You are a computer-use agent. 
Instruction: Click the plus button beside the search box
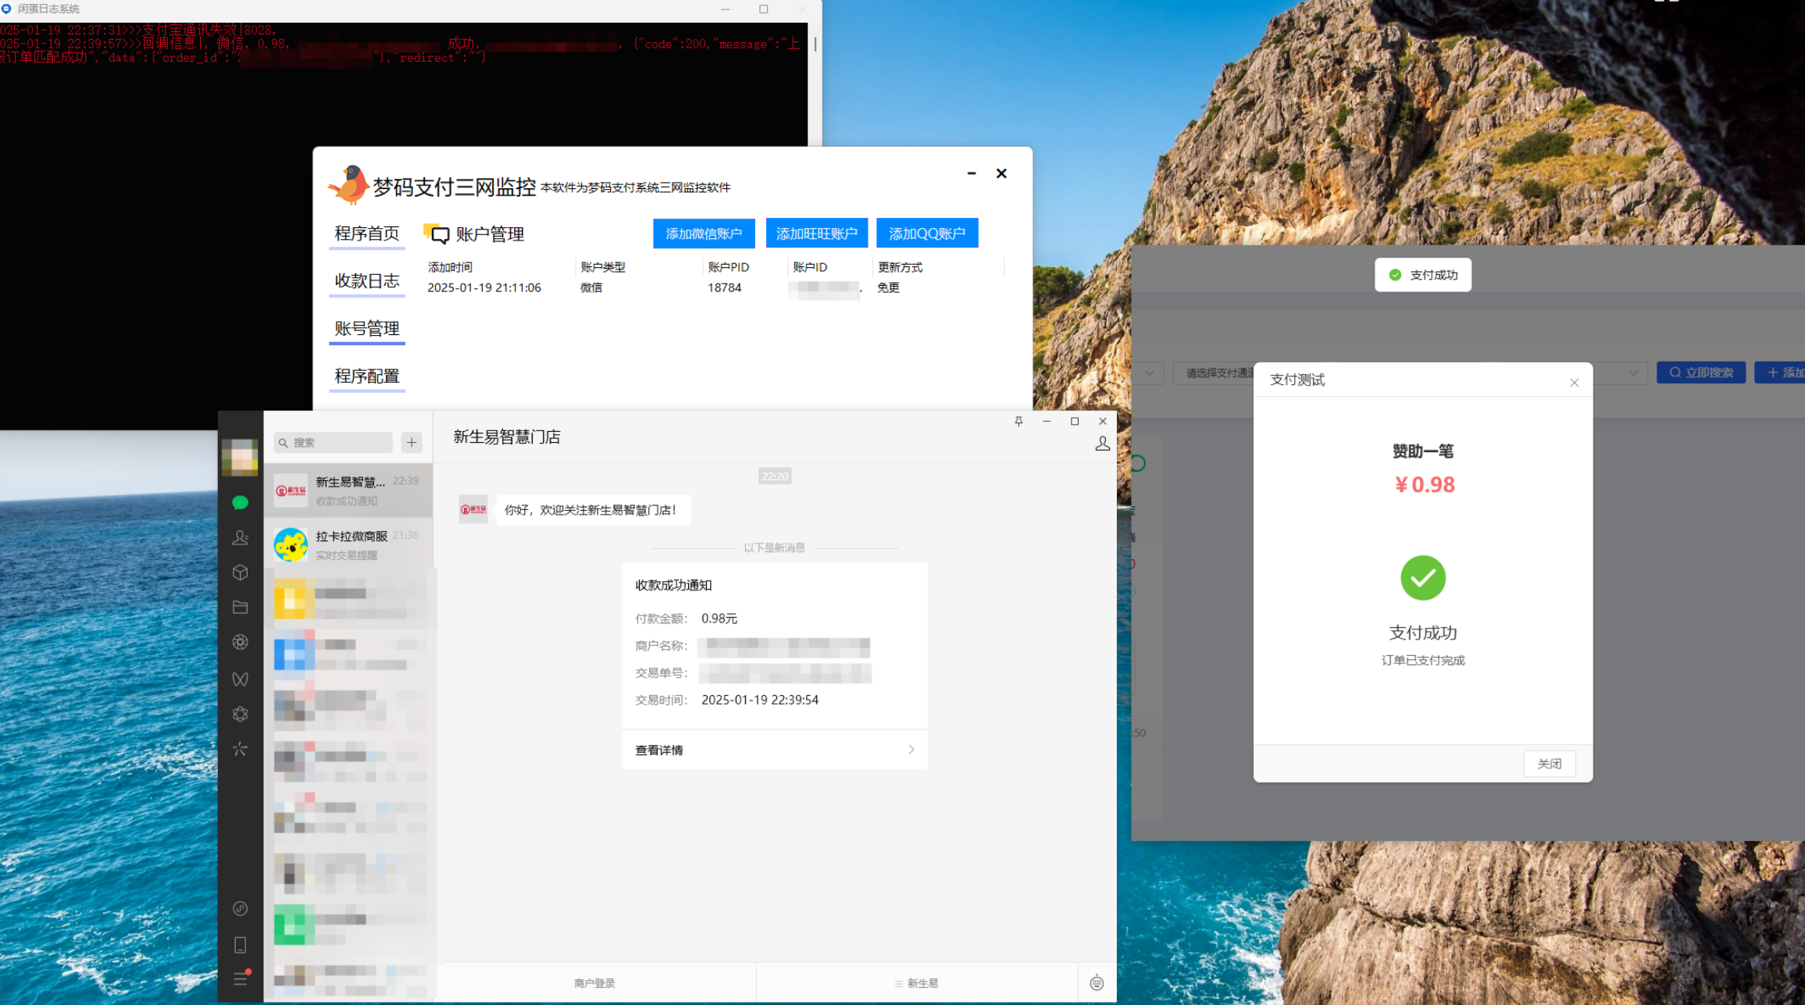click(x=412, y=443)
